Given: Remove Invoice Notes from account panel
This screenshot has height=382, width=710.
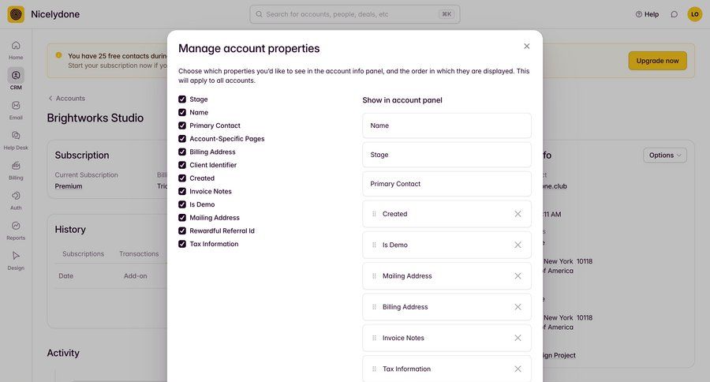Looking at the screenshot, I should 518,338.
